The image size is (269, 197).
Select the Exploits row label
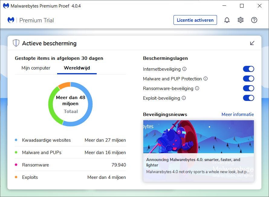point(30,177)
